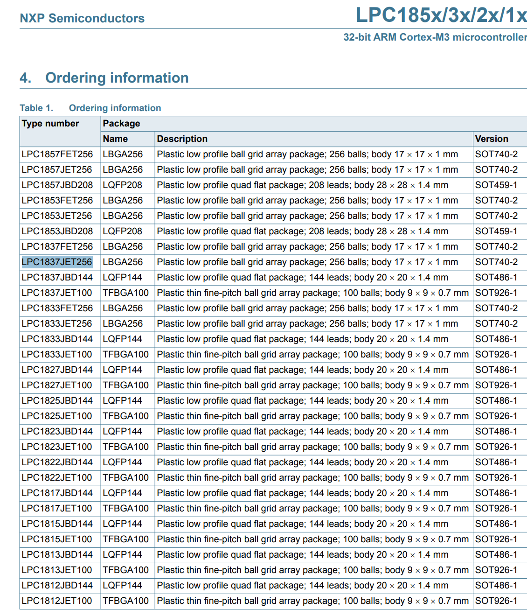
Task: Click the 'Version' column header
Action: [492, 139]
